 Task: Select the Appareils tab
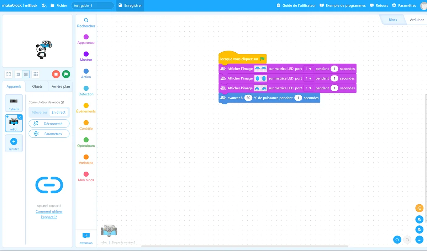[x=14, y=87]
